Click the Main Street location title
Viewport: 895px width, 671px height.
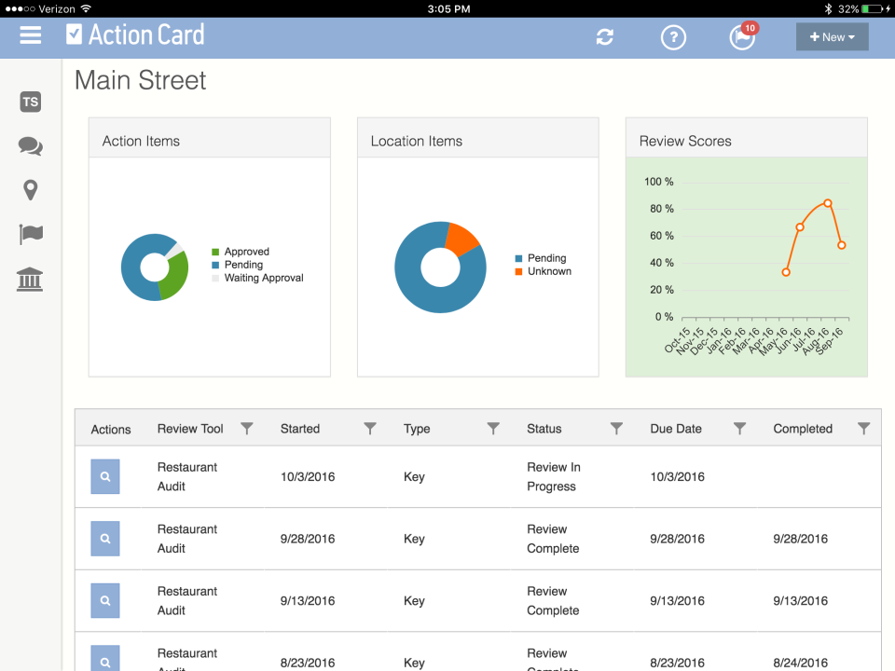(x=139, y=81)
